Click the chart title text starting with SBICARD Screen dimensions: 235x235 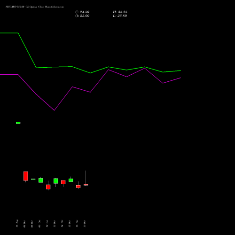point(35,7)
